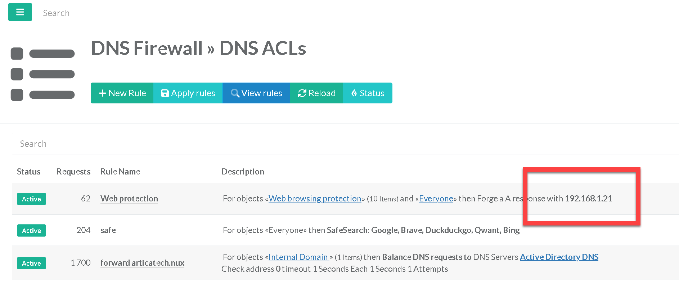Open the safe rule name link

108,230
